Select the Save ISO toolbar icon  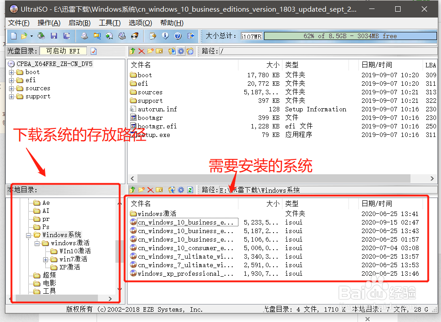tap(54, 36)
